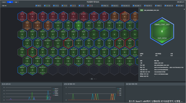Select the first green hexagon in the third row
The image size is (186, 103).
pyautogui.click(x=22, y=34)
